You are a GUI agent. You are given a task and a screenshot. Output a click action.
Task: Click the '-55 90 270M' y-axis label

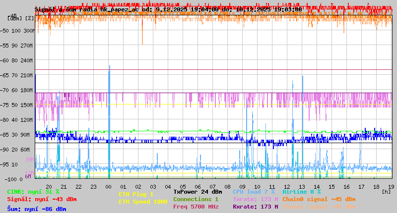(x=17, y=46)
